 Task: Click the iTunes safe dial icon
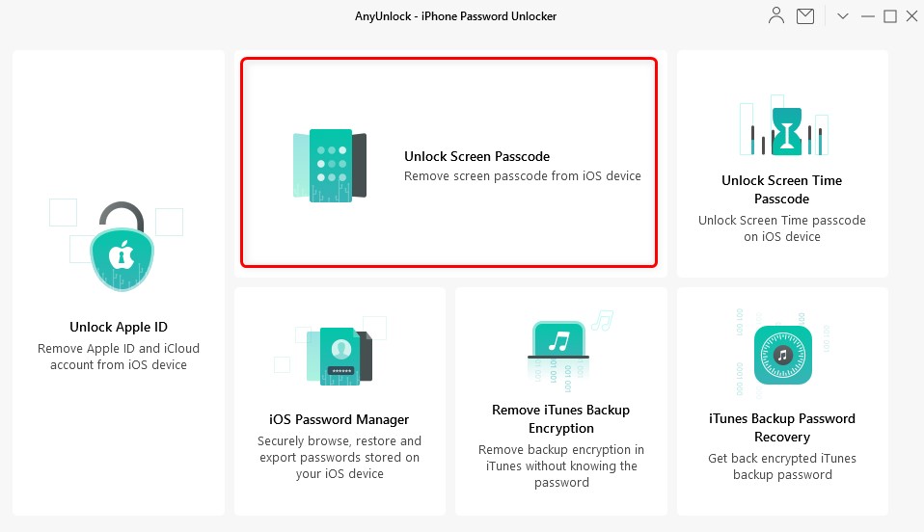782,355
